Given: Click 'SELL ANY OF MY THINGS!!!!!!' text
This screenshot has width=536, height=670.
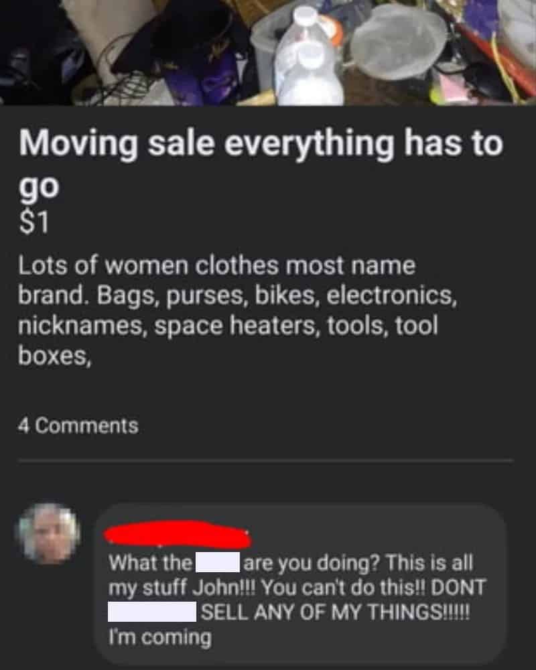Looking at the screenshot, I should (336, 612).
